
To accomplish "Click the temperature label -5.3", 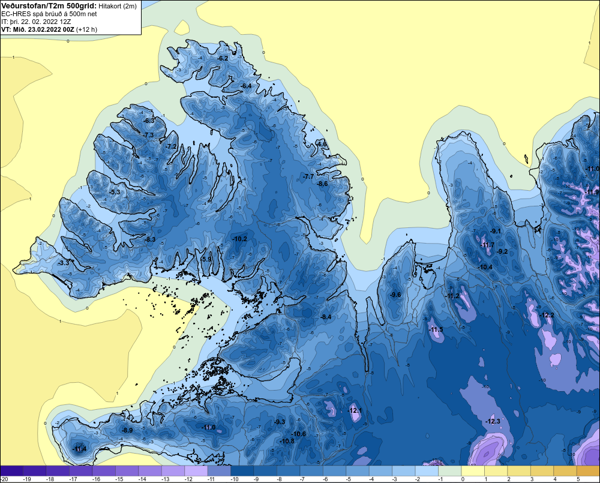I will (x=115, y=192).
